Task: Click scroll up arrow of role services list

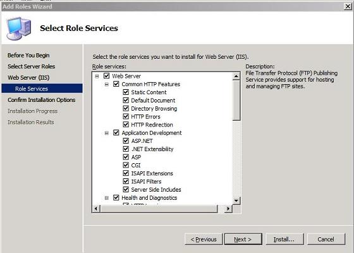Action: click(236, 77)
